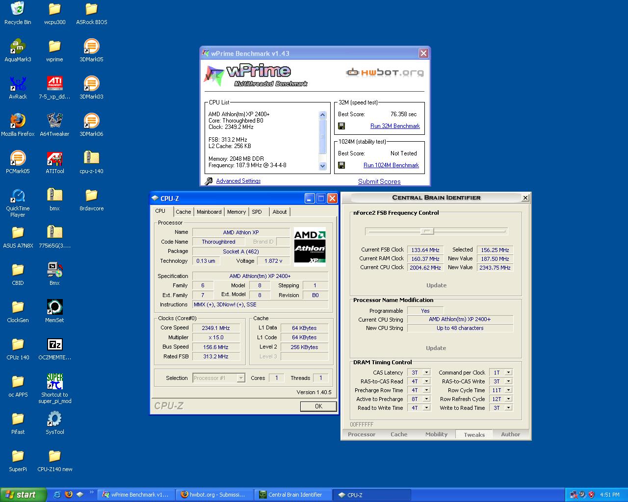Click the 32M benchmark save floppy icon
628x502 pixels.
tap(341, 126)
